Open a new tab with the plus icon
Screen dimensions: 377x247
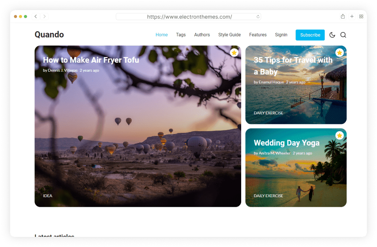(x=352, y=17)
